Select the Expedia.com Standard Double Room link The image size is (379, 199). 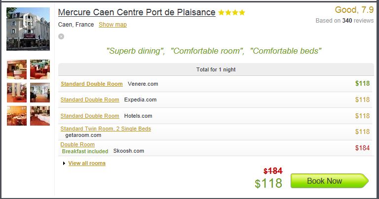point(90,99)
